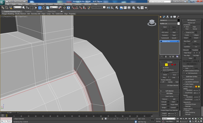
Task: Toggle the Percent Snap icon
Action: click(81, 8)
